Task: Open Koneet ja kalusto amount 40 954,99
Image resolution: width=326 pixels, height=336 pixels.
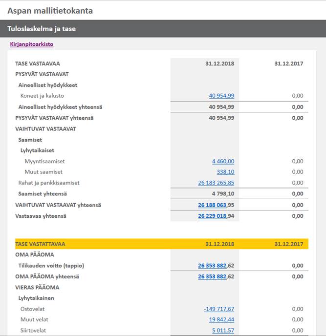Action: (221, 96)
